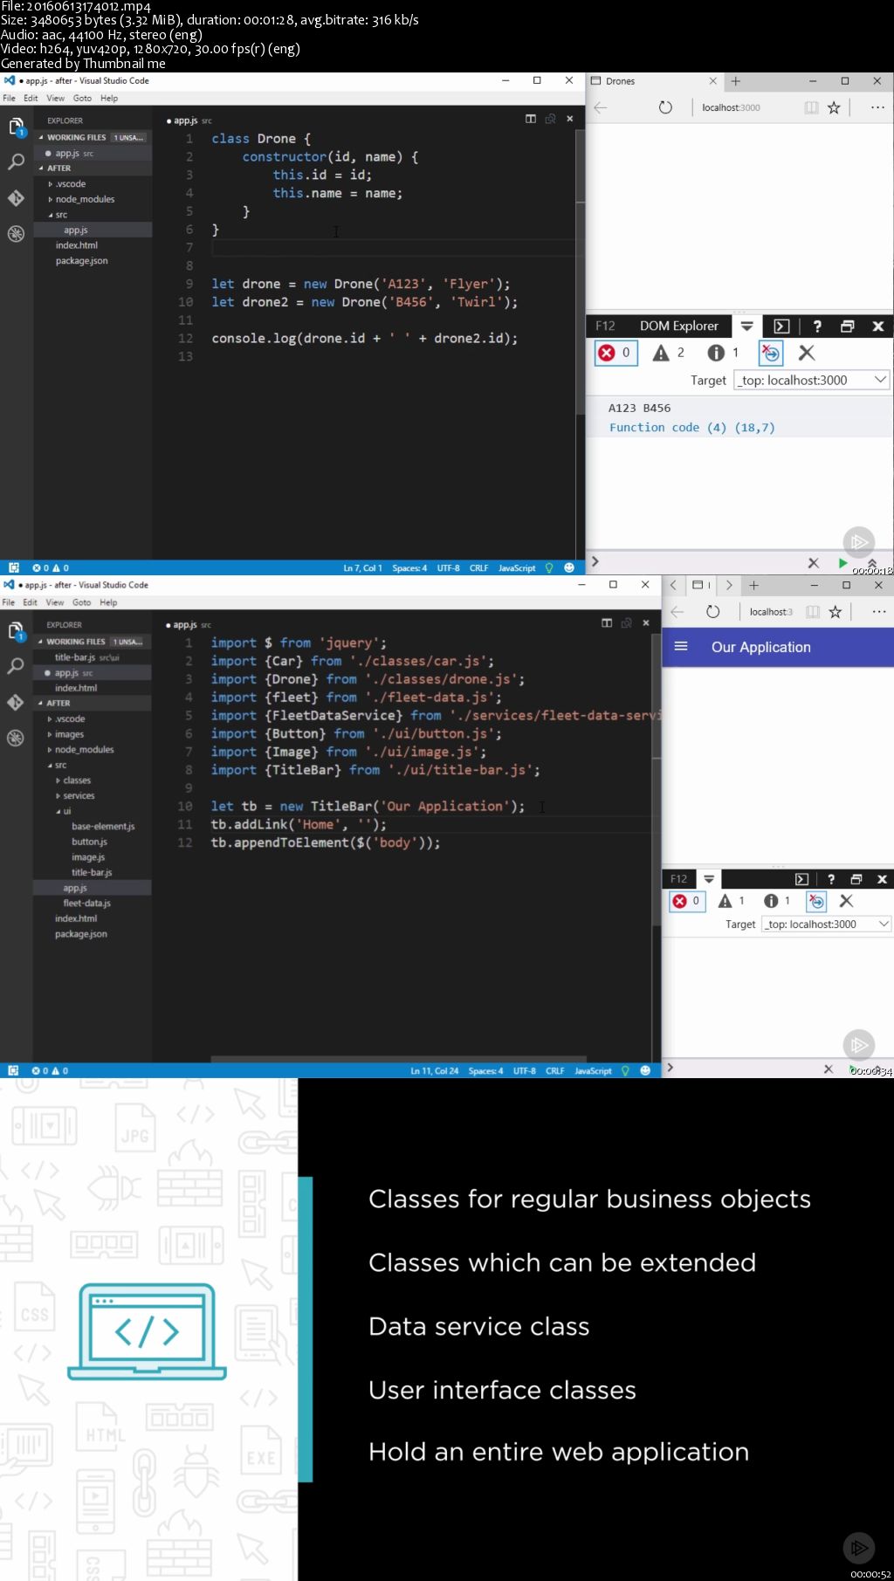894x1581 pixels.
Task: Open Target dropdown in Our Application console
Action: 826,924
